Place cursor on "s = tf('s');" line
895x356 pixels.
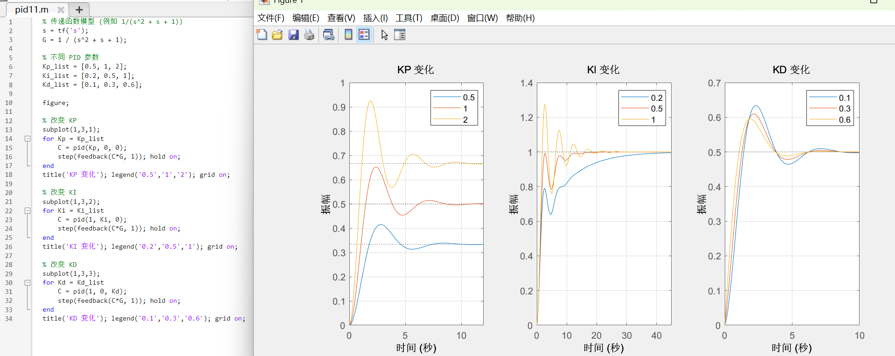65,30
